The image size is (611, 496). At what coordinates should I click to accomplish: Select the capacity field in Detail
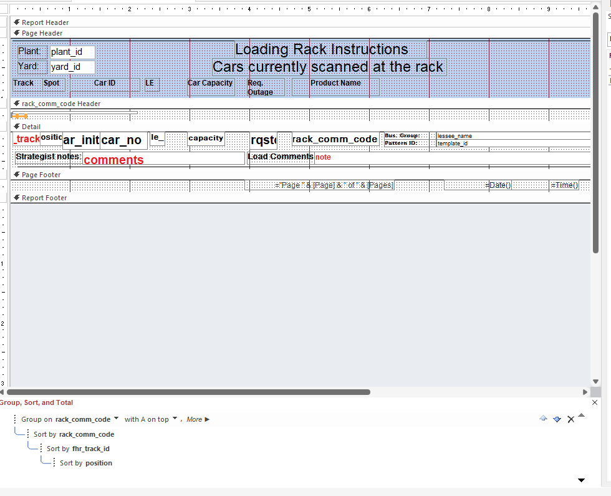coord(206,139)
